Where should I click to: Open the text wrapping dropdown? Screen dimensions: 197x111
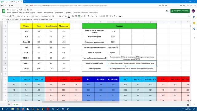click(x=93, y=16)
